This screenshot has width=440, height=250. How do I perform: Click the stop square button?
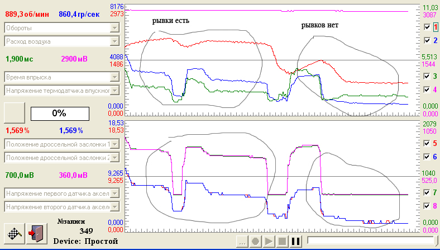click(282, 241)
